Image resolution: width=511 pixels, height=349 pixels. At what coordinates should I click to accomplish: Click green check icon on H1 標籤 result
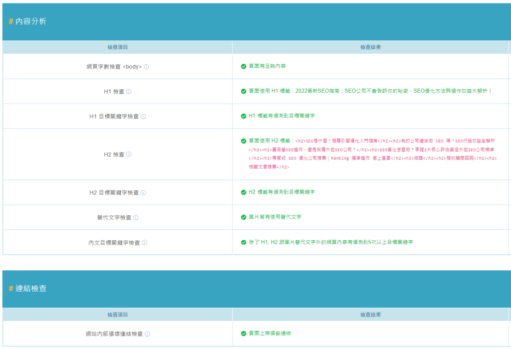pos(244,91)
